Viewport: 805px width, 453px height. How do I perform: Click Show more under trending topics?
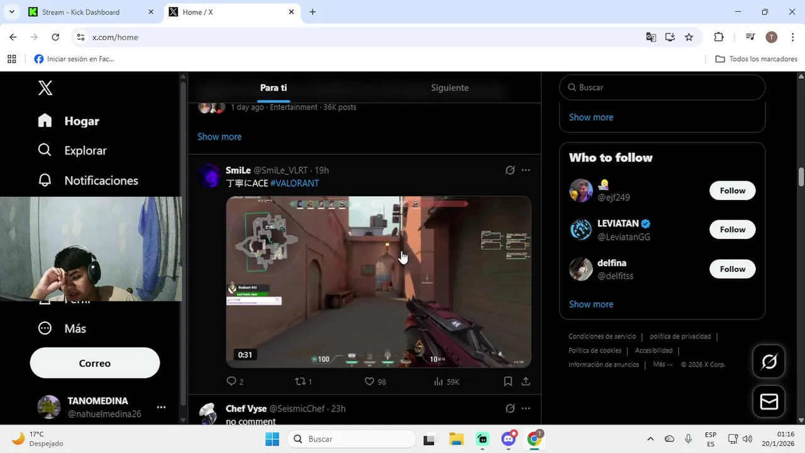click(x=219, y=137)
